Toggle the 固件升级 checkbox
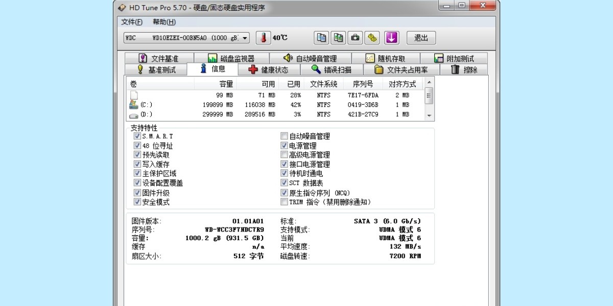Screen dimensions: 613x306 point(137,193)
